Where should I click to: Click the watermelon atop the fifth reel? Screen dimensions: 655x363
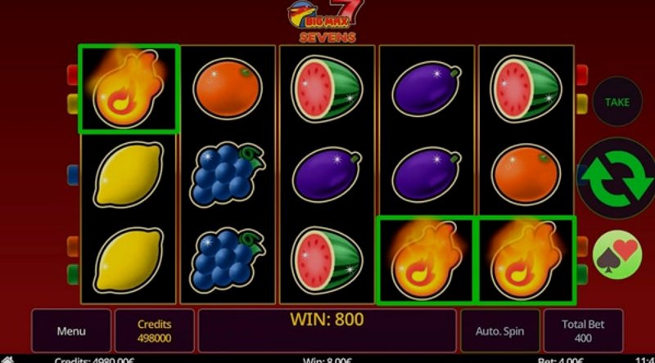(526, 89)
